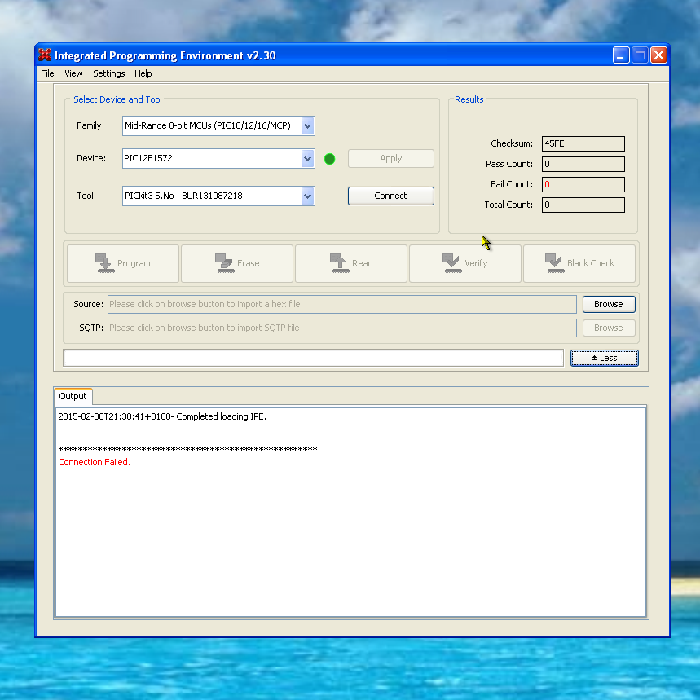Click the Verify checkmark icon

[x=451, y=263]
